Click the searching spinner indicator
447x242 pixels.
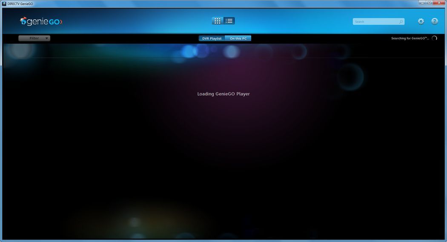tap(434, 38)
